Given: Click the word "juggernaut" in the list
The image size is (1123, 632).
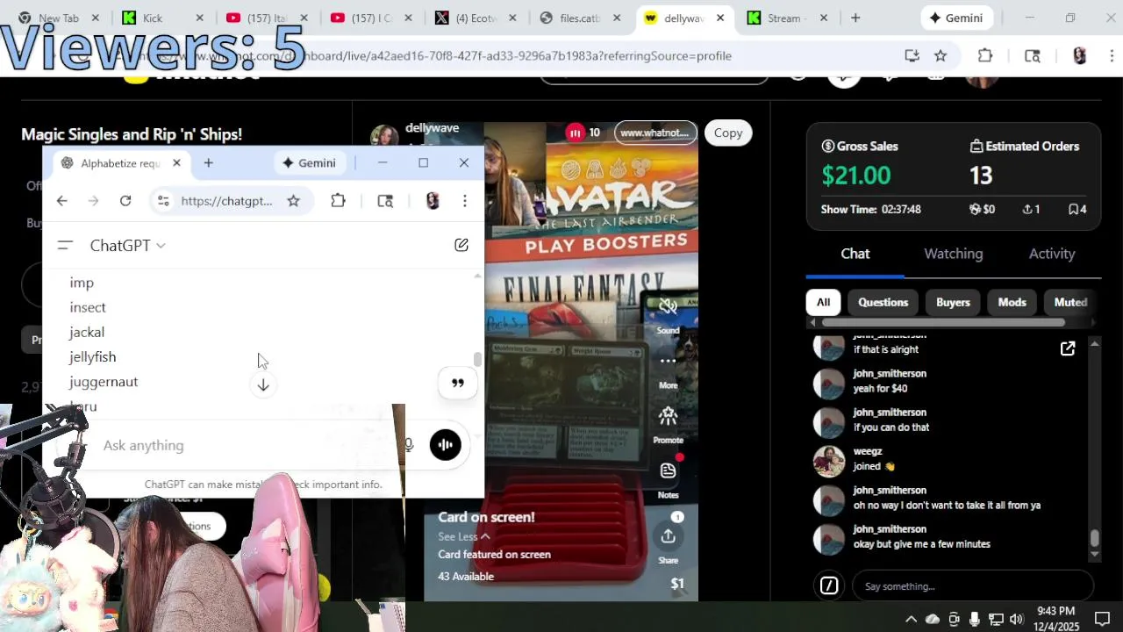Looking at the screenshot, I should pyautogui.click(x=104, y=382).
